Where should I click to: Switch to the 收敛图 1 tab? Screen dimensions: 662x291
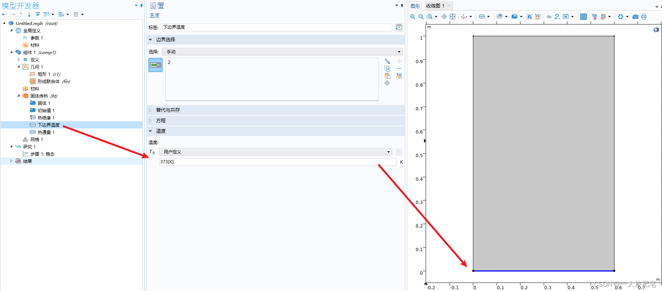point(435,6)
